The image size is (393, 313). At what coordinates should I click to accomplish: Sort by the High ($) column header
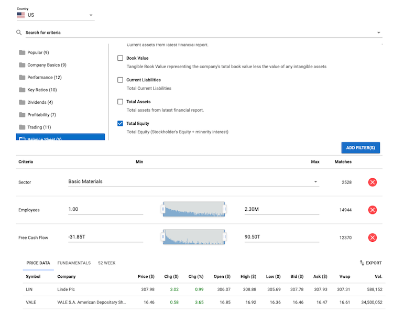[248, 276]
